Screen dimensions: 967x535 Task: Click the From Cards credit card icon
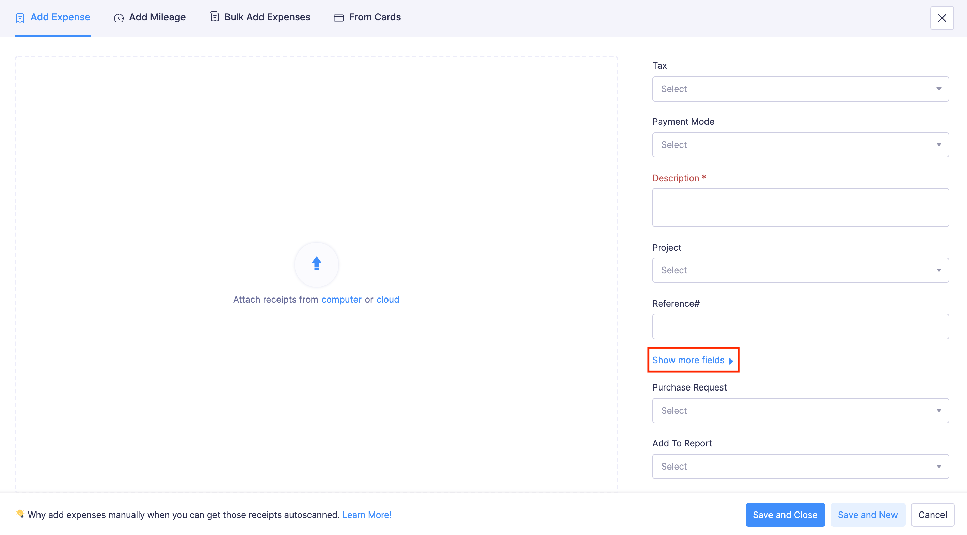click(338, 17)
